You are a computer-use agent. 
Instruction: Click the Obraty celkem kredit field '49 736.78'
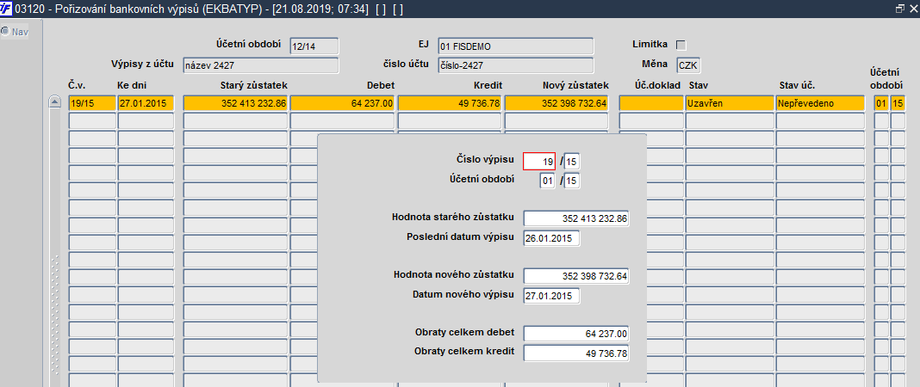576,353
